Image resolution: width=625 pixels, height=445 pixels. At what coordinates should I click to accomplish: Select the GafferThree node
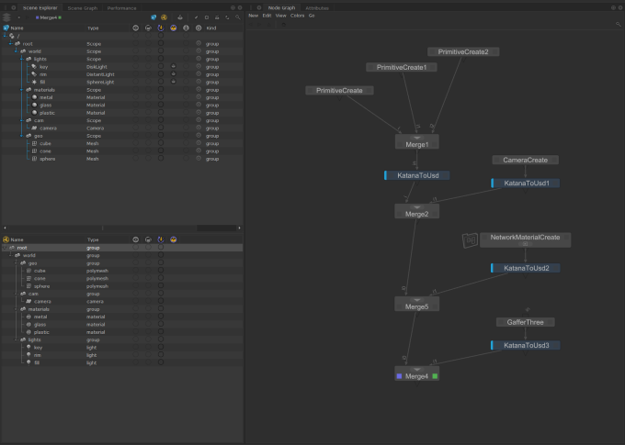click(x=526, y=322)
